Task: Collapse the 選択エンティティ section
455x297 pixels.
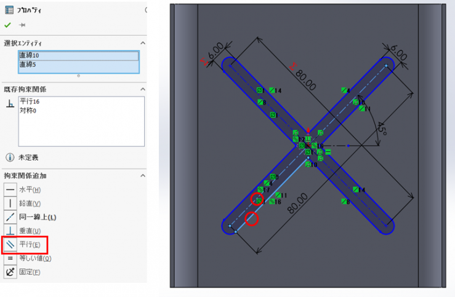Action: click(x=143, y=43)
